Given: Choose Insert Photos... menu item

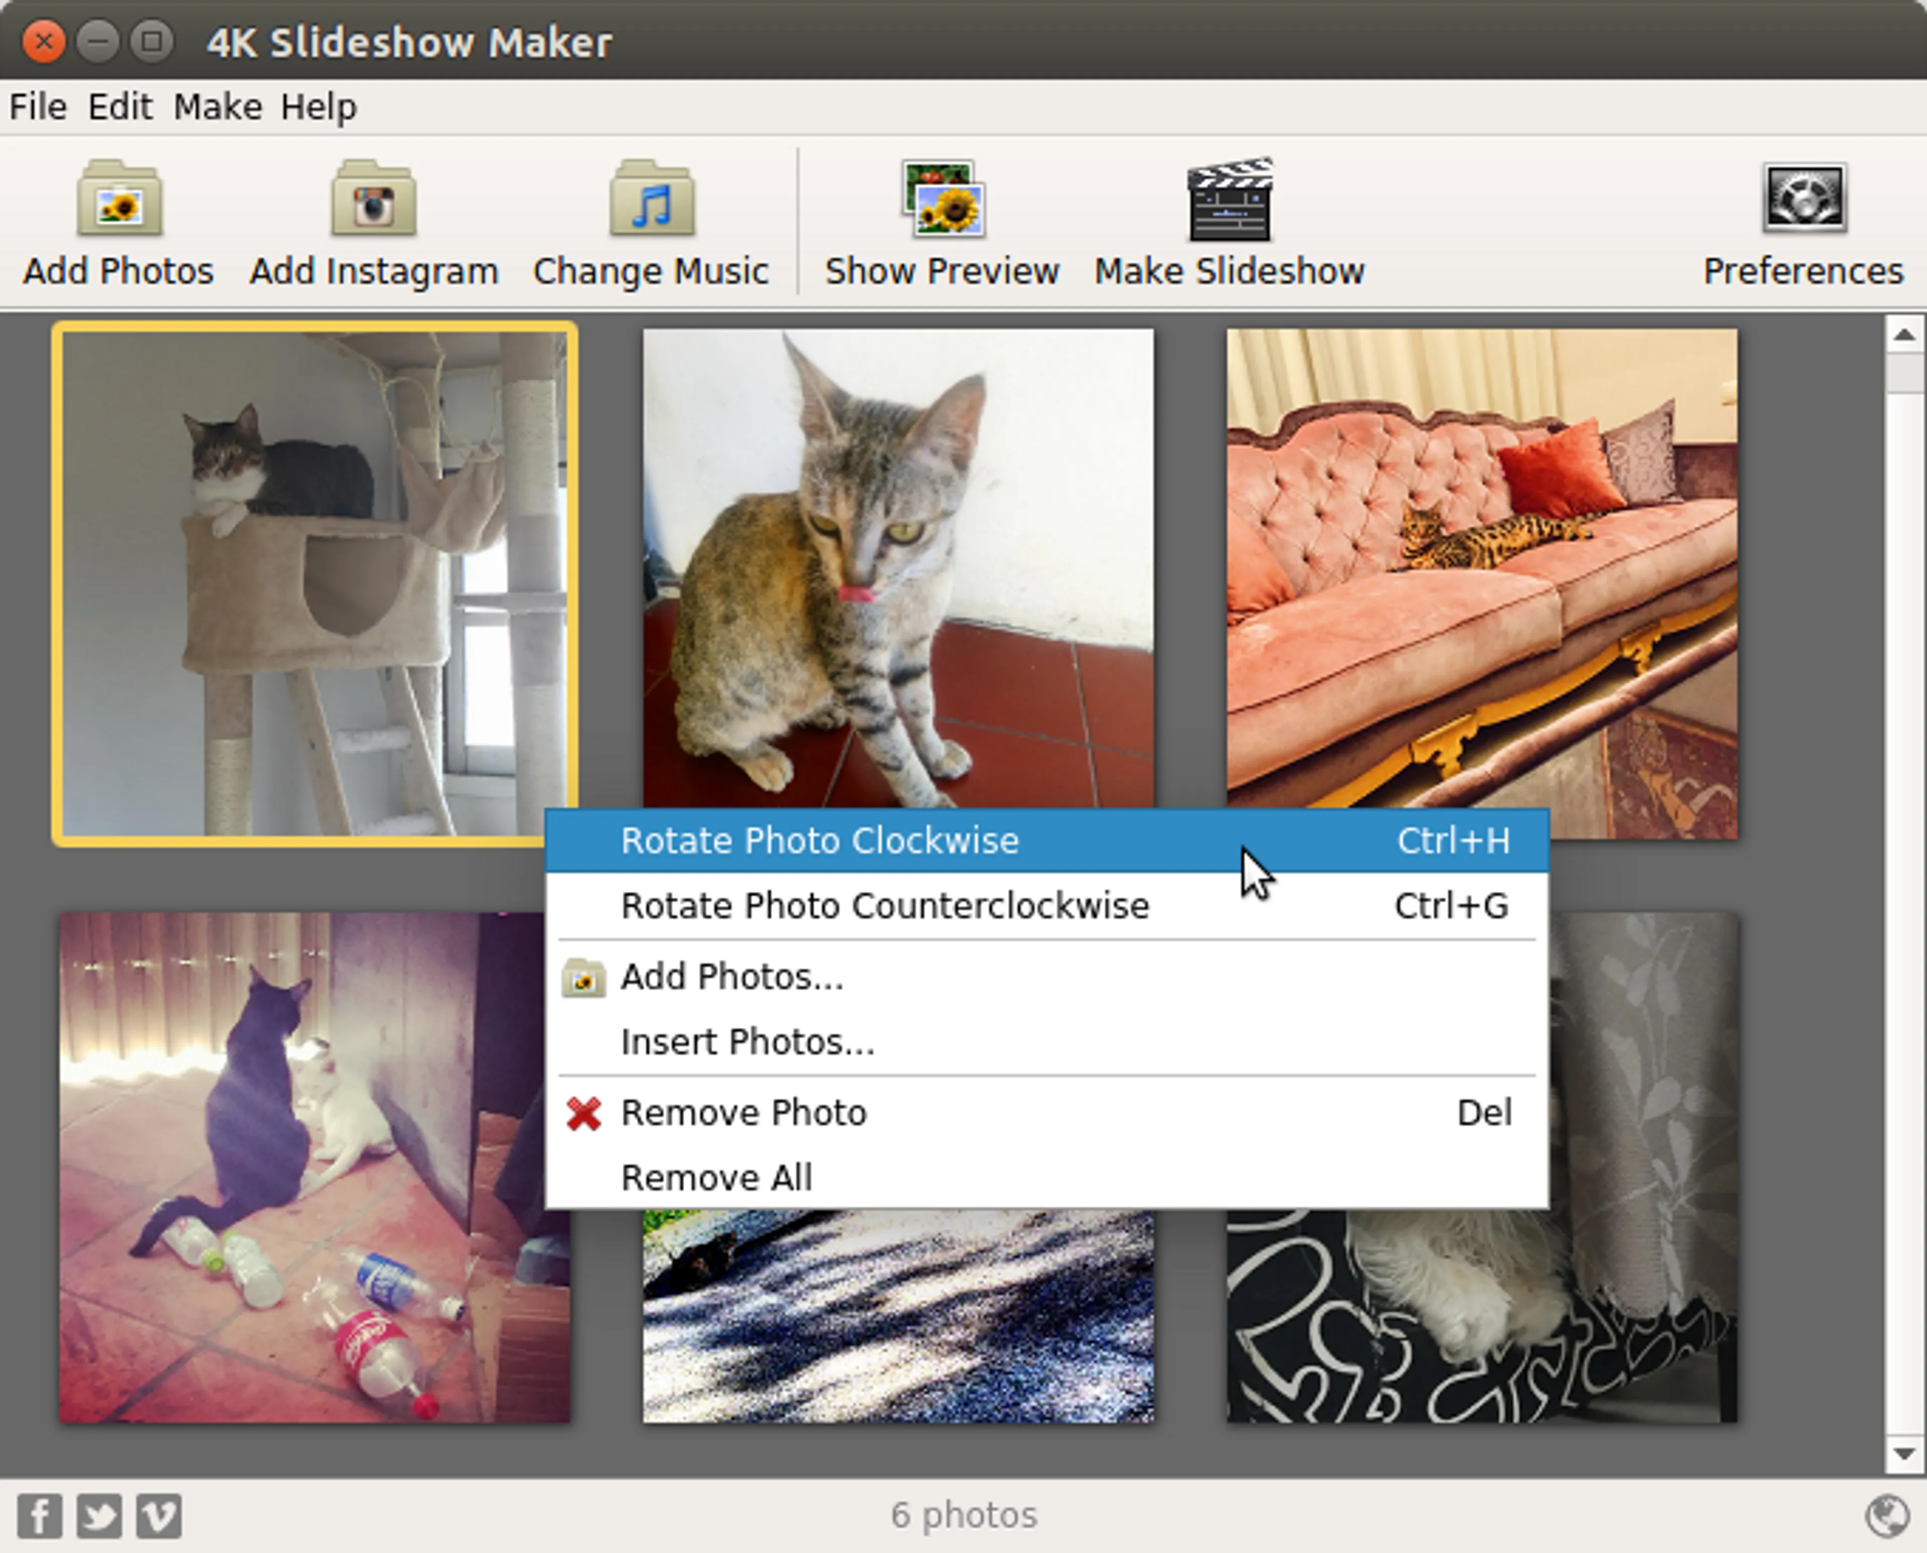Looking at the screenshot, I should [747, 1042].
